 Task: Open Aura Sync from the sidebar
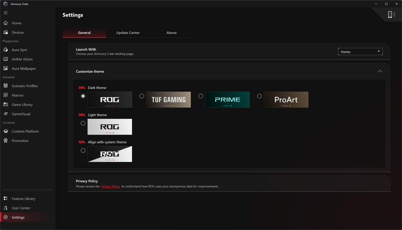point(20,50)
